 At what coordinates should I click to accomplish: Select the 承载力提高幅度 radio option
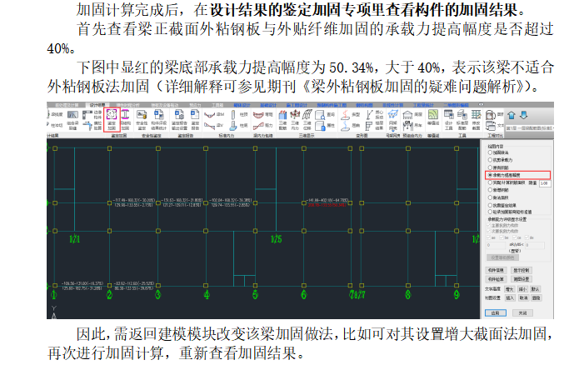504,175
